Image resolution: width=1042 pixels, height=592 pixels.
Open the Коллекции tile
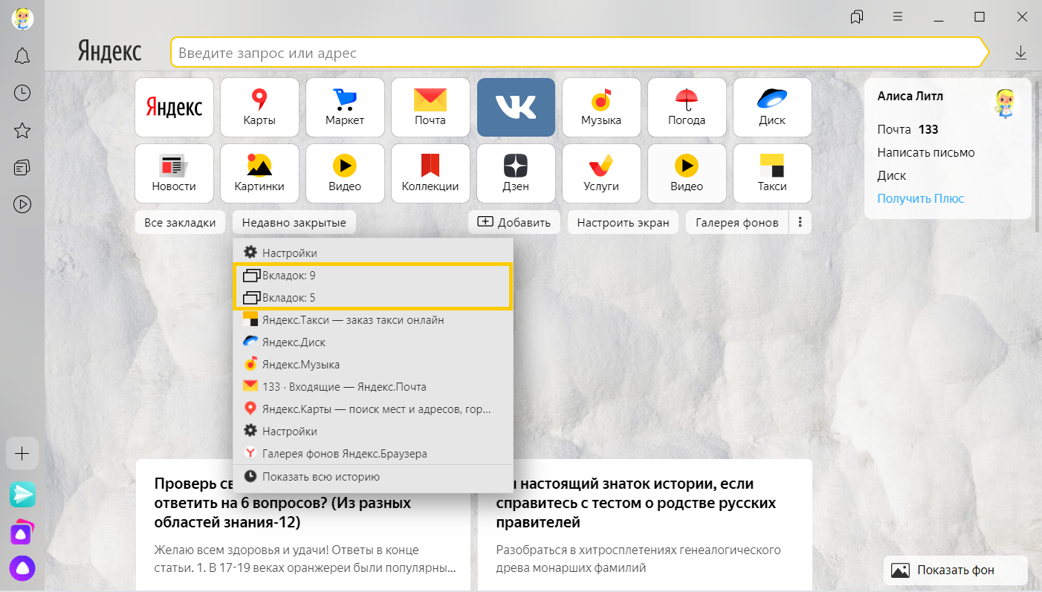pyautogui.click(x=430, y=173)
